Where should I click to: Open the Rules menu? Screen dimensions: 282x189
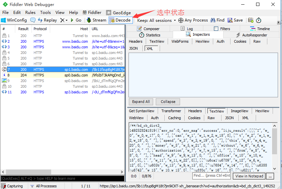click(30, 13)
